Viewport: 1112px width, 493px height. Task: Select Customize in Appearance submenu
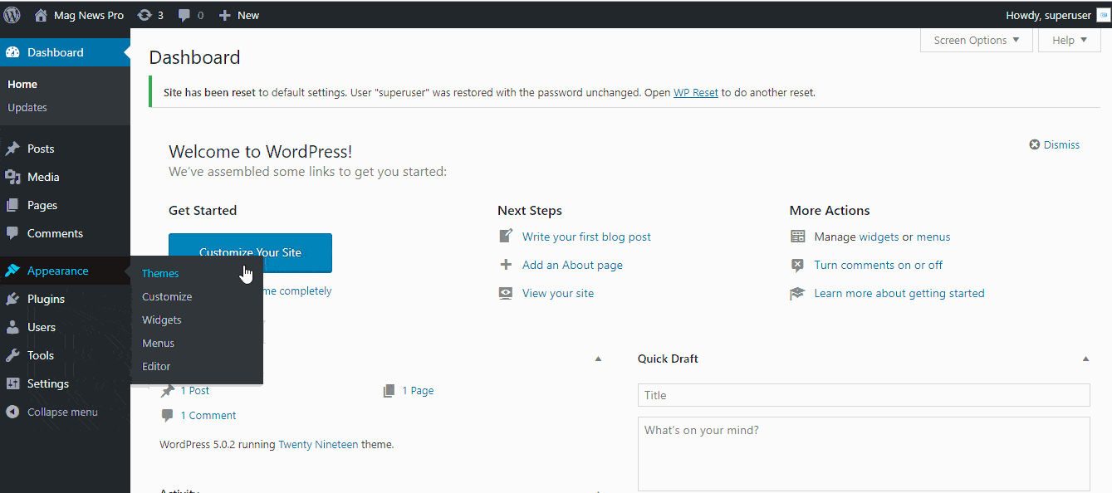pyautogui.click(x=167, y=296)
